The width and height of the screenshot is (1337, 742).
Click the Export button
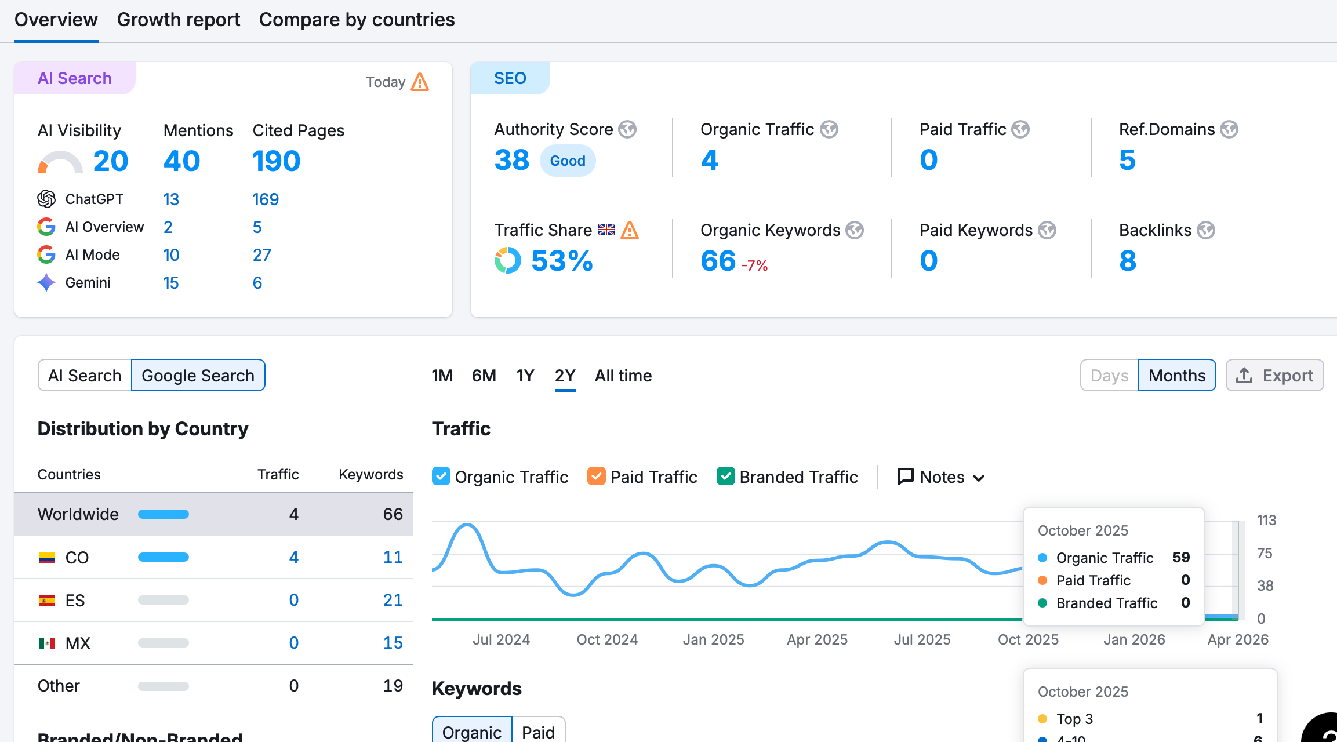pyautogui.click(x=1275, y=376)
